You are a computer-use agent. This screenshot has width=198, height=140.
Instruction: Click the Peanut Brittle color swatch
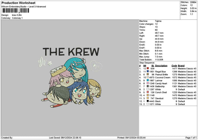click(x=148, y=74)
